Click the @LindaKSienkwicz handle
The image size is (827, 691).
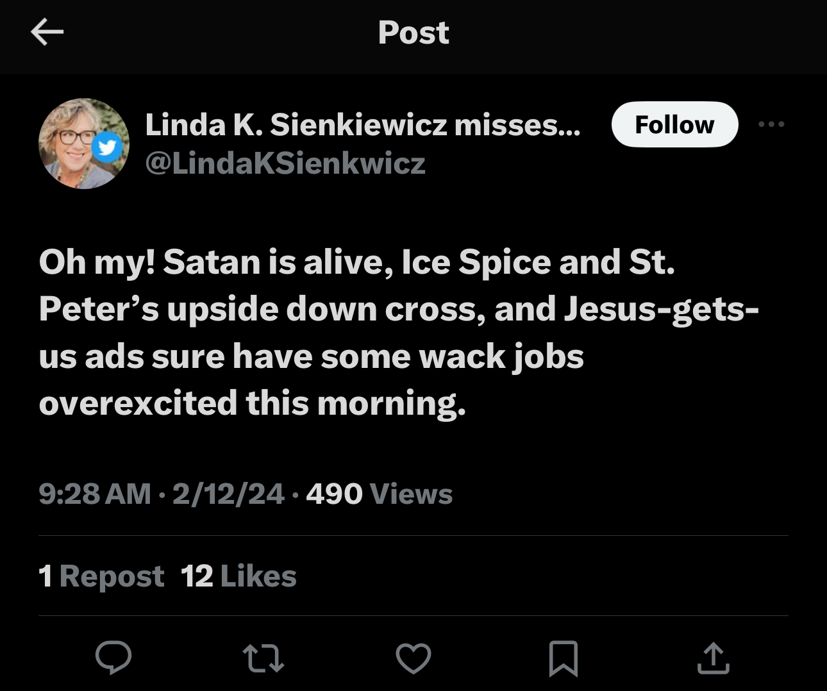pyautogui.click(x=286, y=164)
